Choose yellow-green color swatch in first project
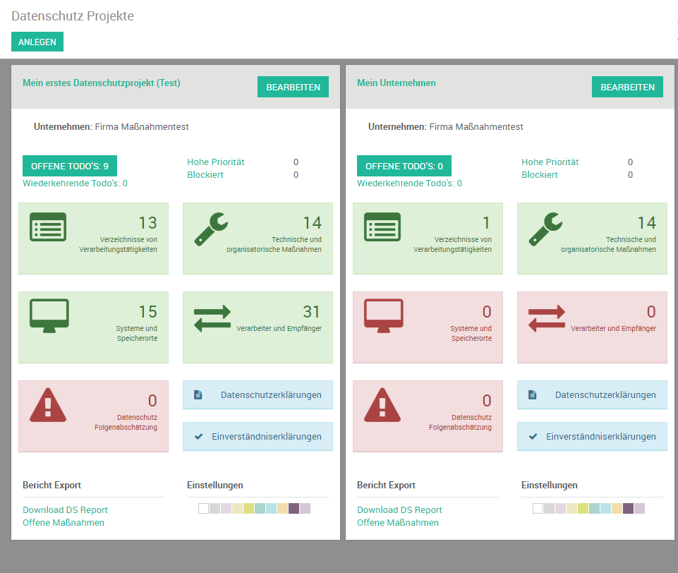Viewport: 678px width, 573px height. [x=249, y=509]
